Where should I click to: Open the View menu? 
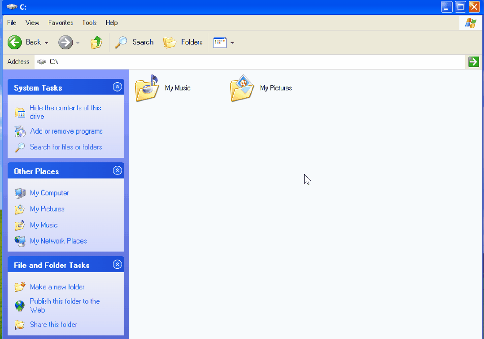click(32, 22)
